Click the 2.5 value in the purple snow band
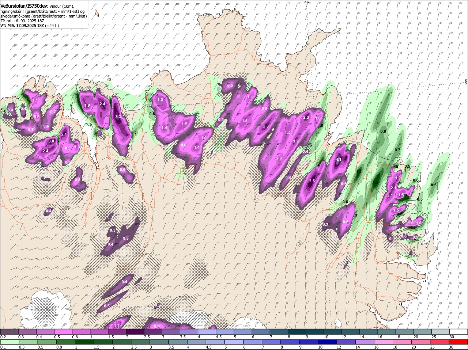 point(312,181)
